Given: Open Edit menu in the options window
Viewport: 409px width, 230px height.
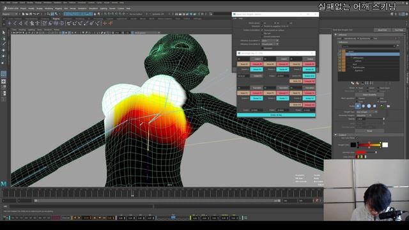Looking at the screenshot, I should (x=235, y=19).
